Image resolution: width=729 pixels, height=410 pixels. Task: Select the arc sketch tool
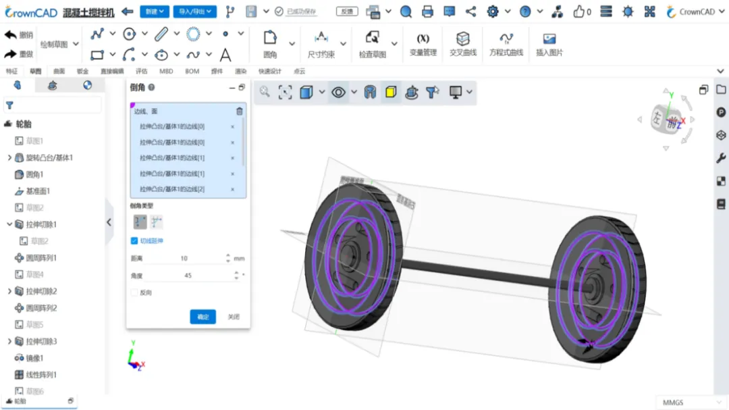[129, 55]
